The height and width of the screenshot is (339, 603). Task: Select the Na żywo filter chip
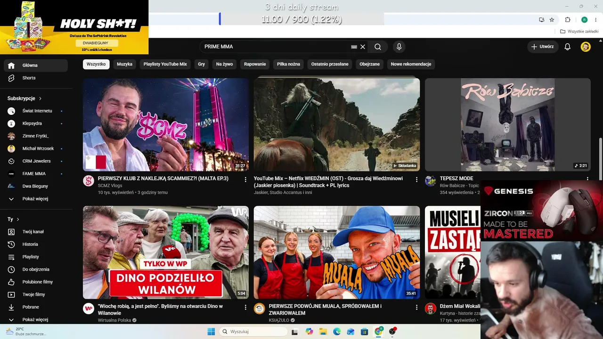point(225,64)
